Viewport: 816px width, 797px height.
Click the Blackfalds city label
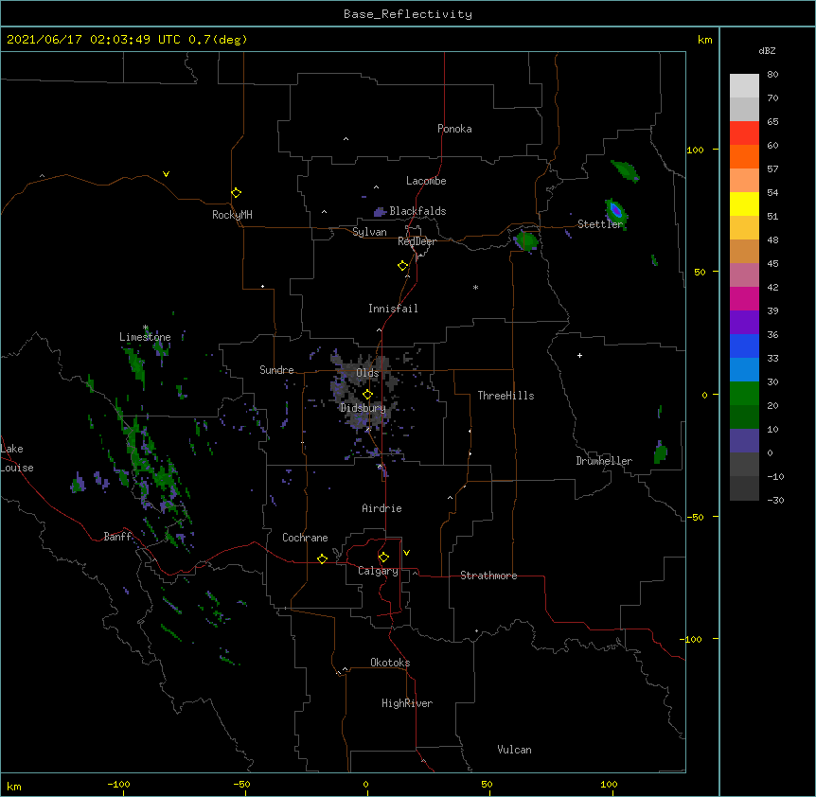click(417, 211)
